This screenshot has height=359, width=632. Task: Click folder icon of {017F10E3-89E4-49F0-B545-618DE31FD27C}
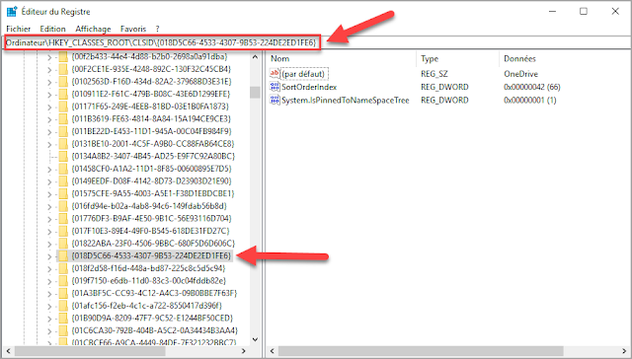click(63, 231)
